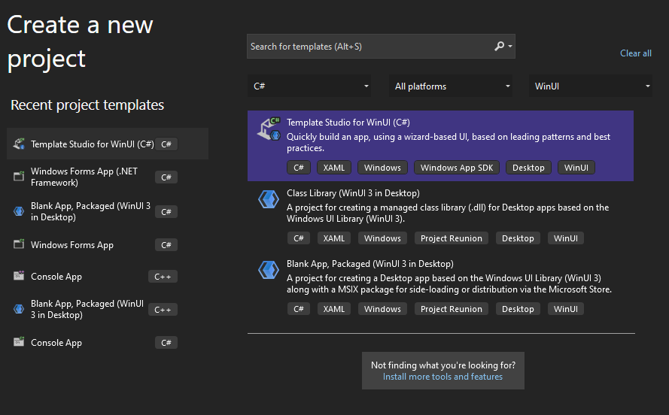Click the Template Studio for WinUI result icon
Image resolution: width=669 pixels, height=415 pixels.
click(x=269, y=129)
